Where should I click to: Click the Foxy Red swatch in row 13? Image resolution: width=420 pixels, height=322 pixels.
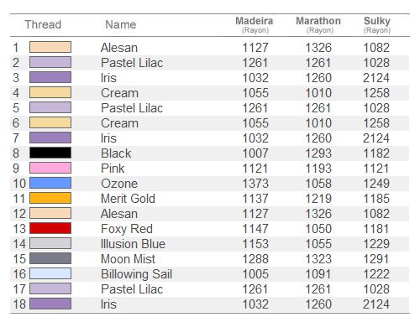pyautogui.click(x=50, y=228)
